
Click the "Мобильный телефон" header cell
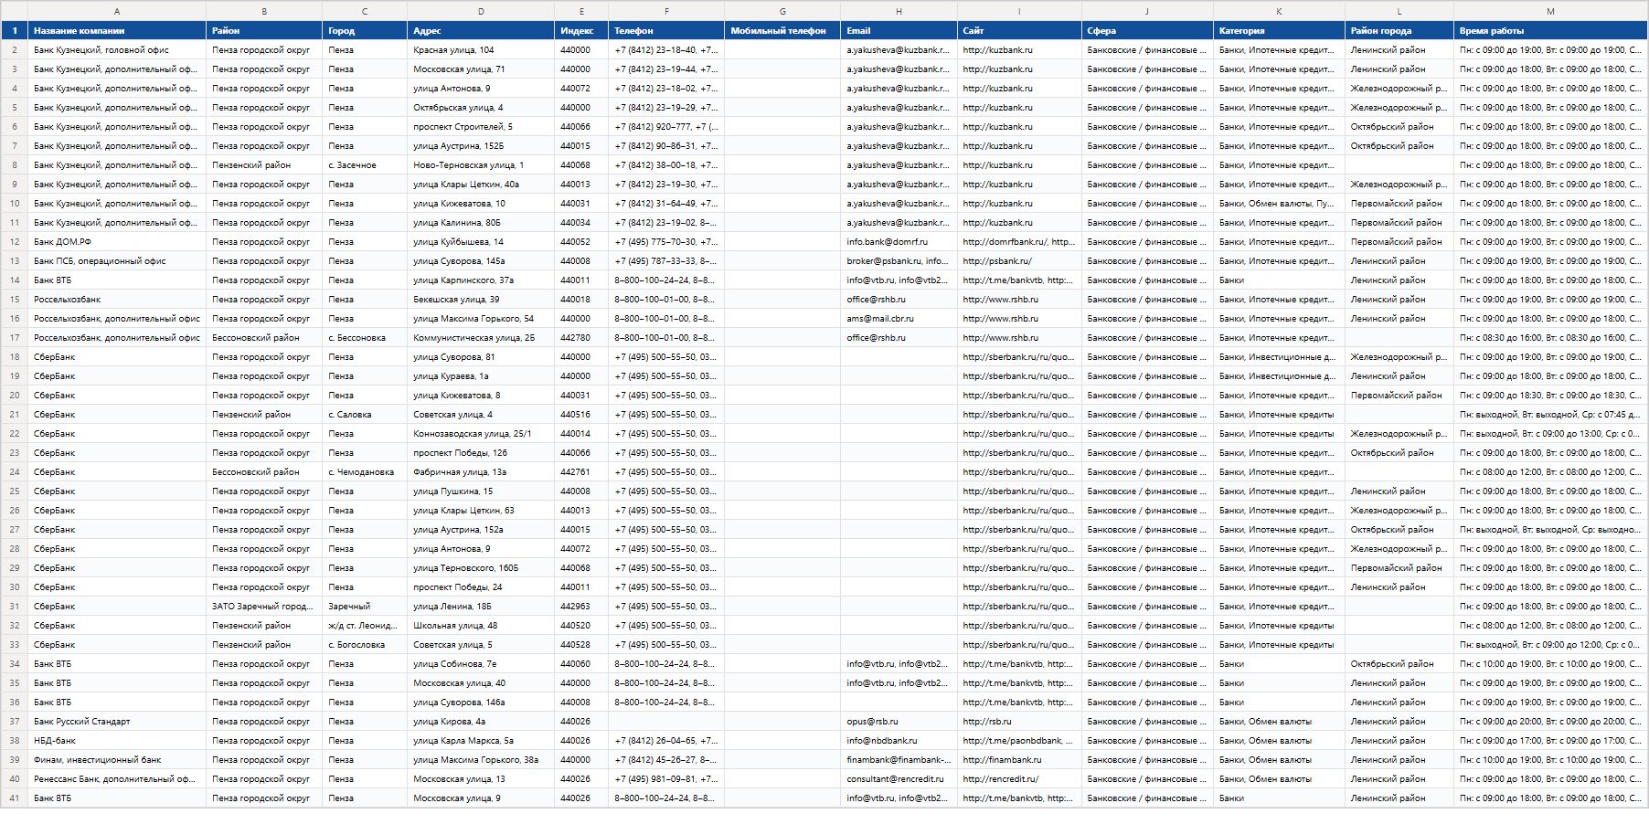782,31
